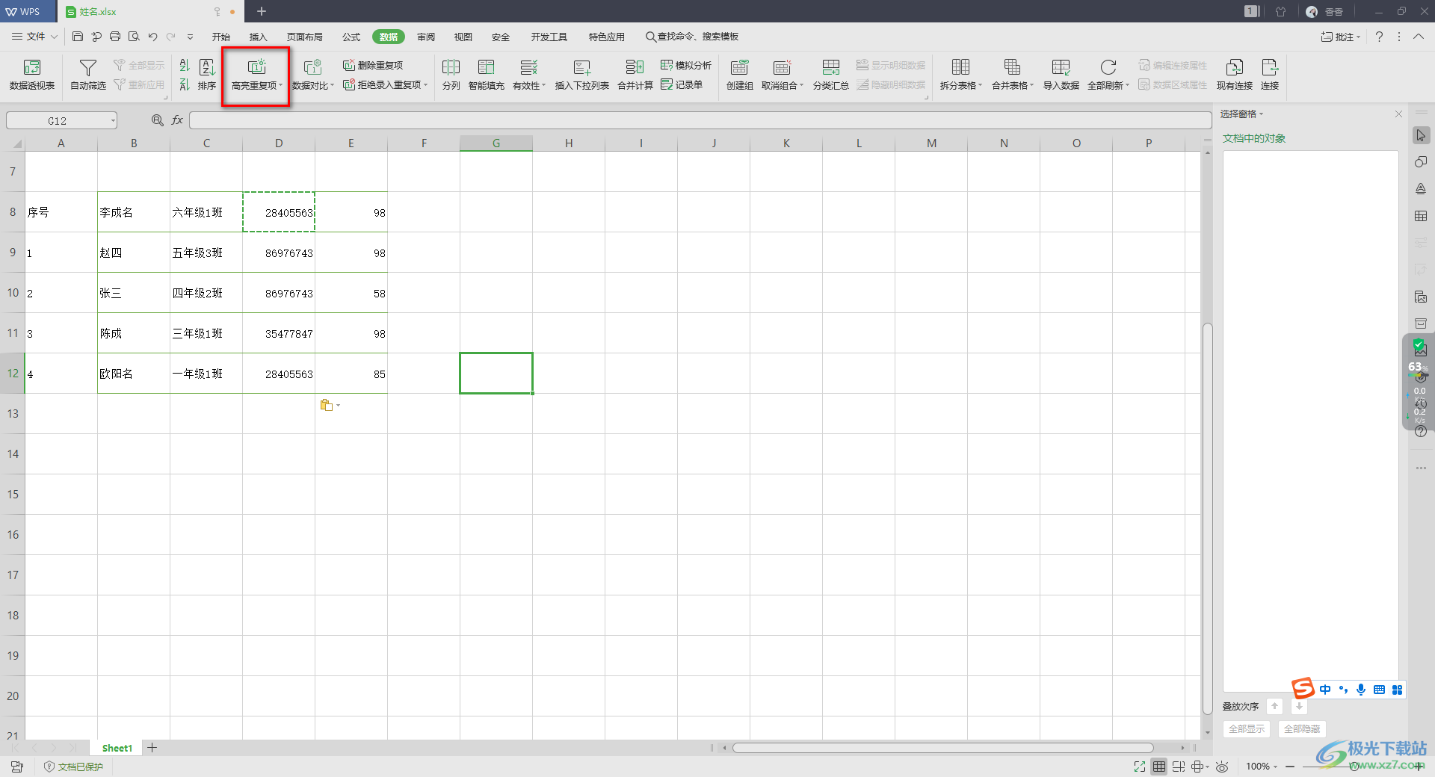
Task: Toggle eye protection mode icon in status bar
Action: click(1222, 767)
